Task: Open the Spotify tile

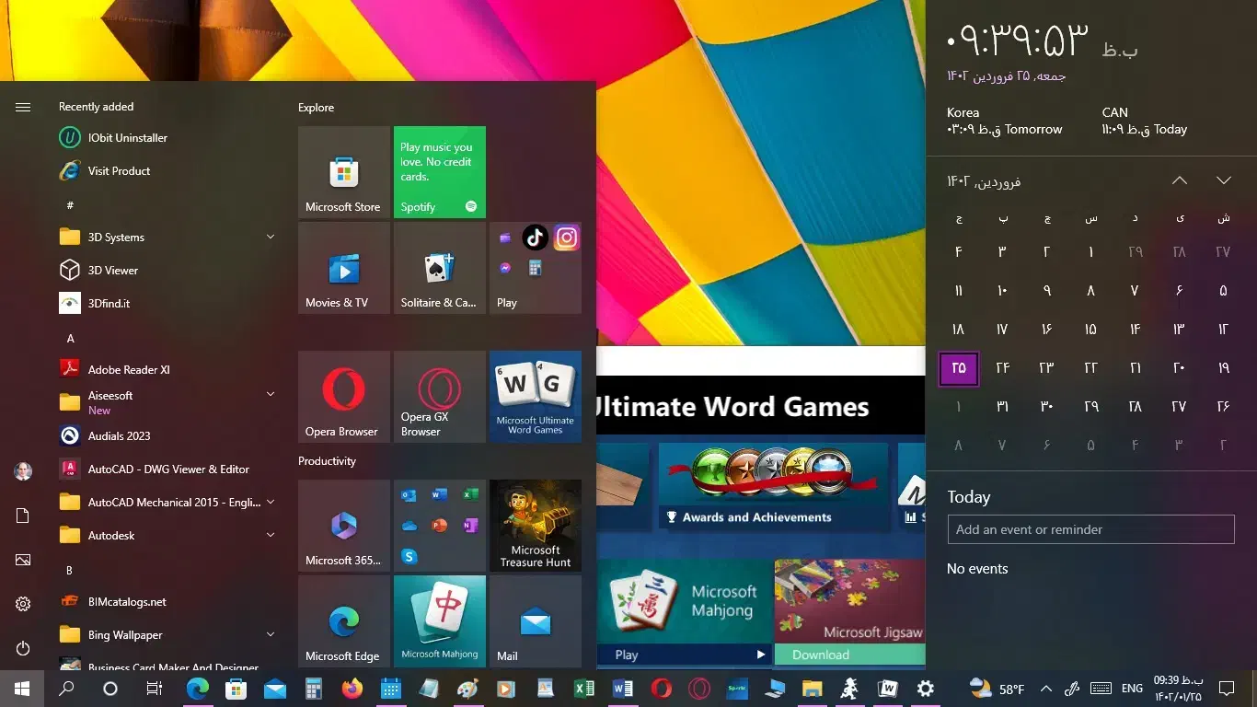Action: 439,172
